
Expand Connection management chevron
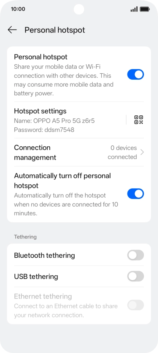coord(142,153)
